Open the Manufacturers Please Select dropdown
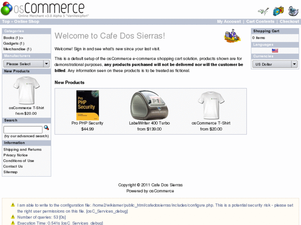Viewport: 301px width, 225px height. point(26,64)
